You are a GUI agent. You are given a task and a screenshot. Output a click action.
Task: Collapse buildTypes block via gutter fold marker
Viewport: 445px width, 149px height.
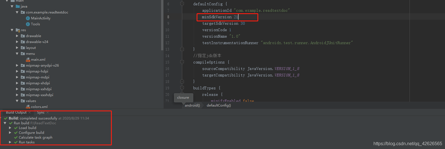coord(182,88)
